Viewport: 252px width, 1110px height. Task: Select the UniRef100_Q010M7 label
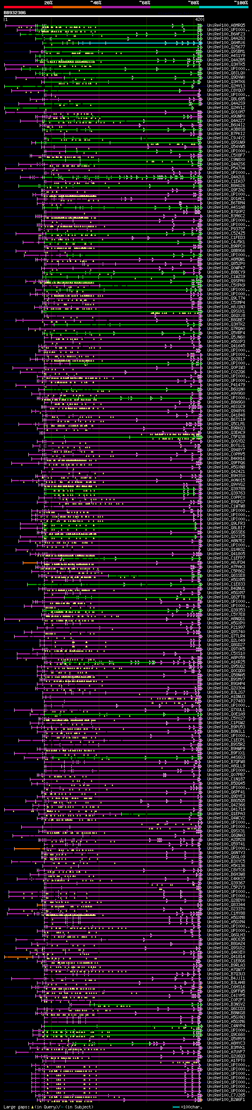[x=226, y=112]
